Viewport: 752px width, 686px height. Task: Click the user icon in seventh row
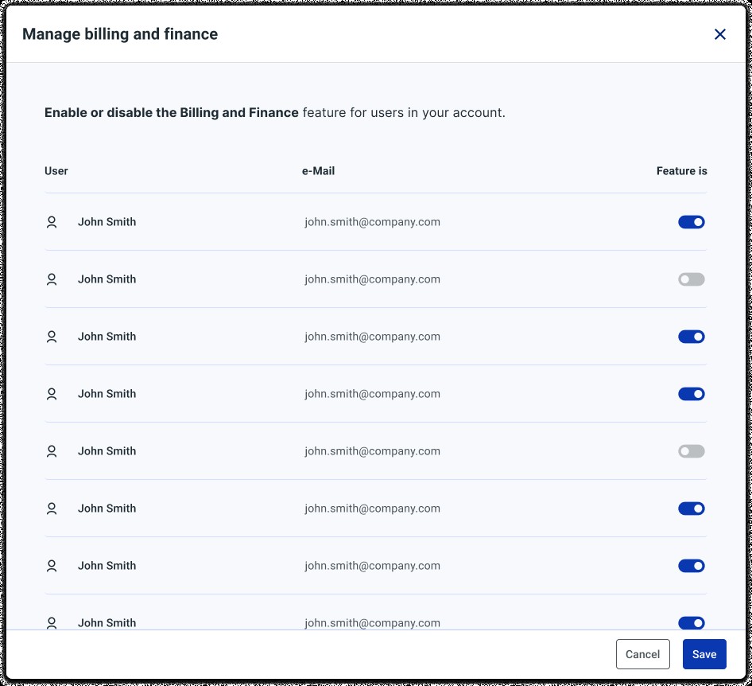52,566
